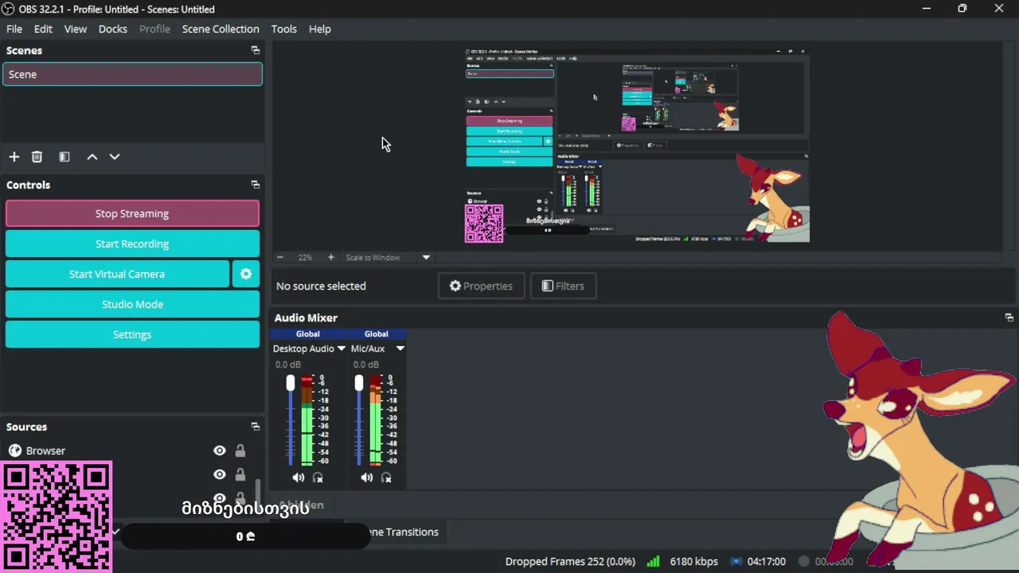Click the green signal bars in status bar
This screenshot has height=573, width=1019.
point(653,561)
